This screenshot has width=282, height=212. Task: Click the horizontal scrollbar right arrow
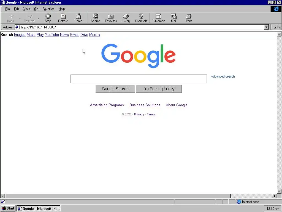click(275, 196)
